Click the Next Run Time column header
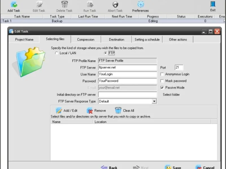 pyautogui.click(x=122, y=17)
